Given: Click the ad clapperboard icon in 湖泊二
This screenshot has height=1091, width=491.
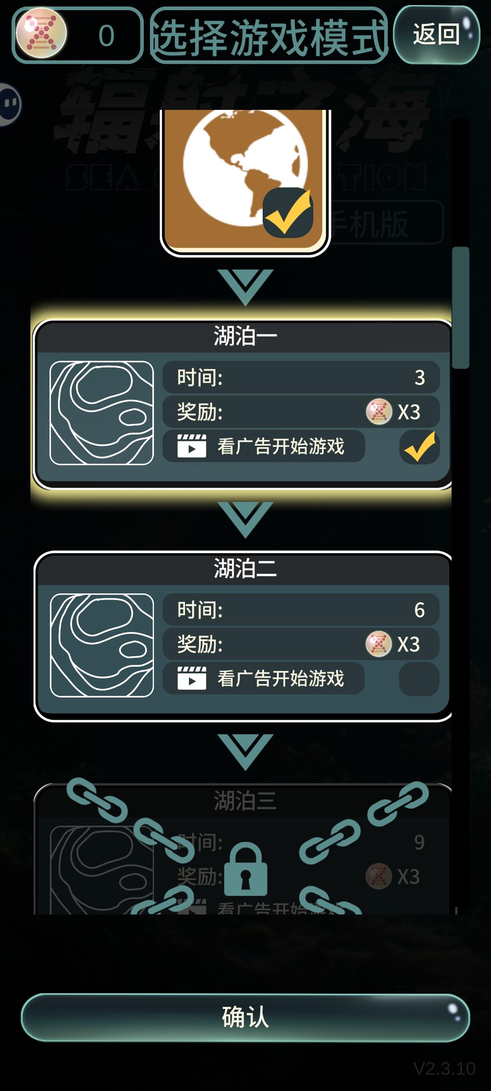Looking at the screenshot, I should 192,678.
